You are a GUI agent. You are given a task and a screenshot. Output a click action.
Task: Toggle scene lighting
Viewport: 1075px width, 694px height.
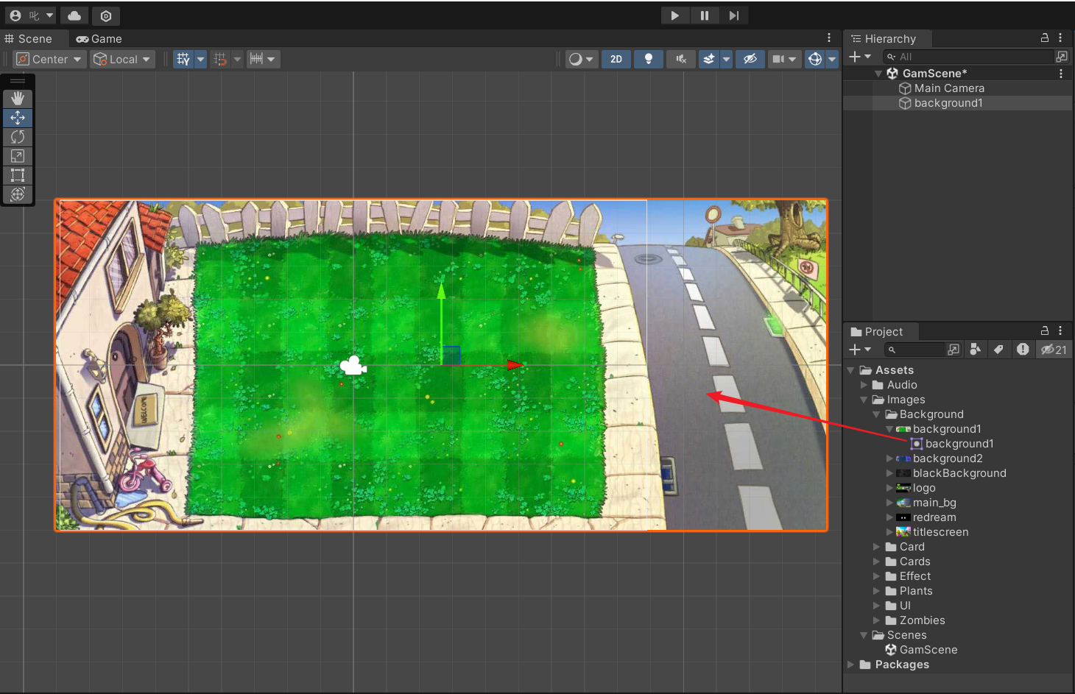[649, 59]
